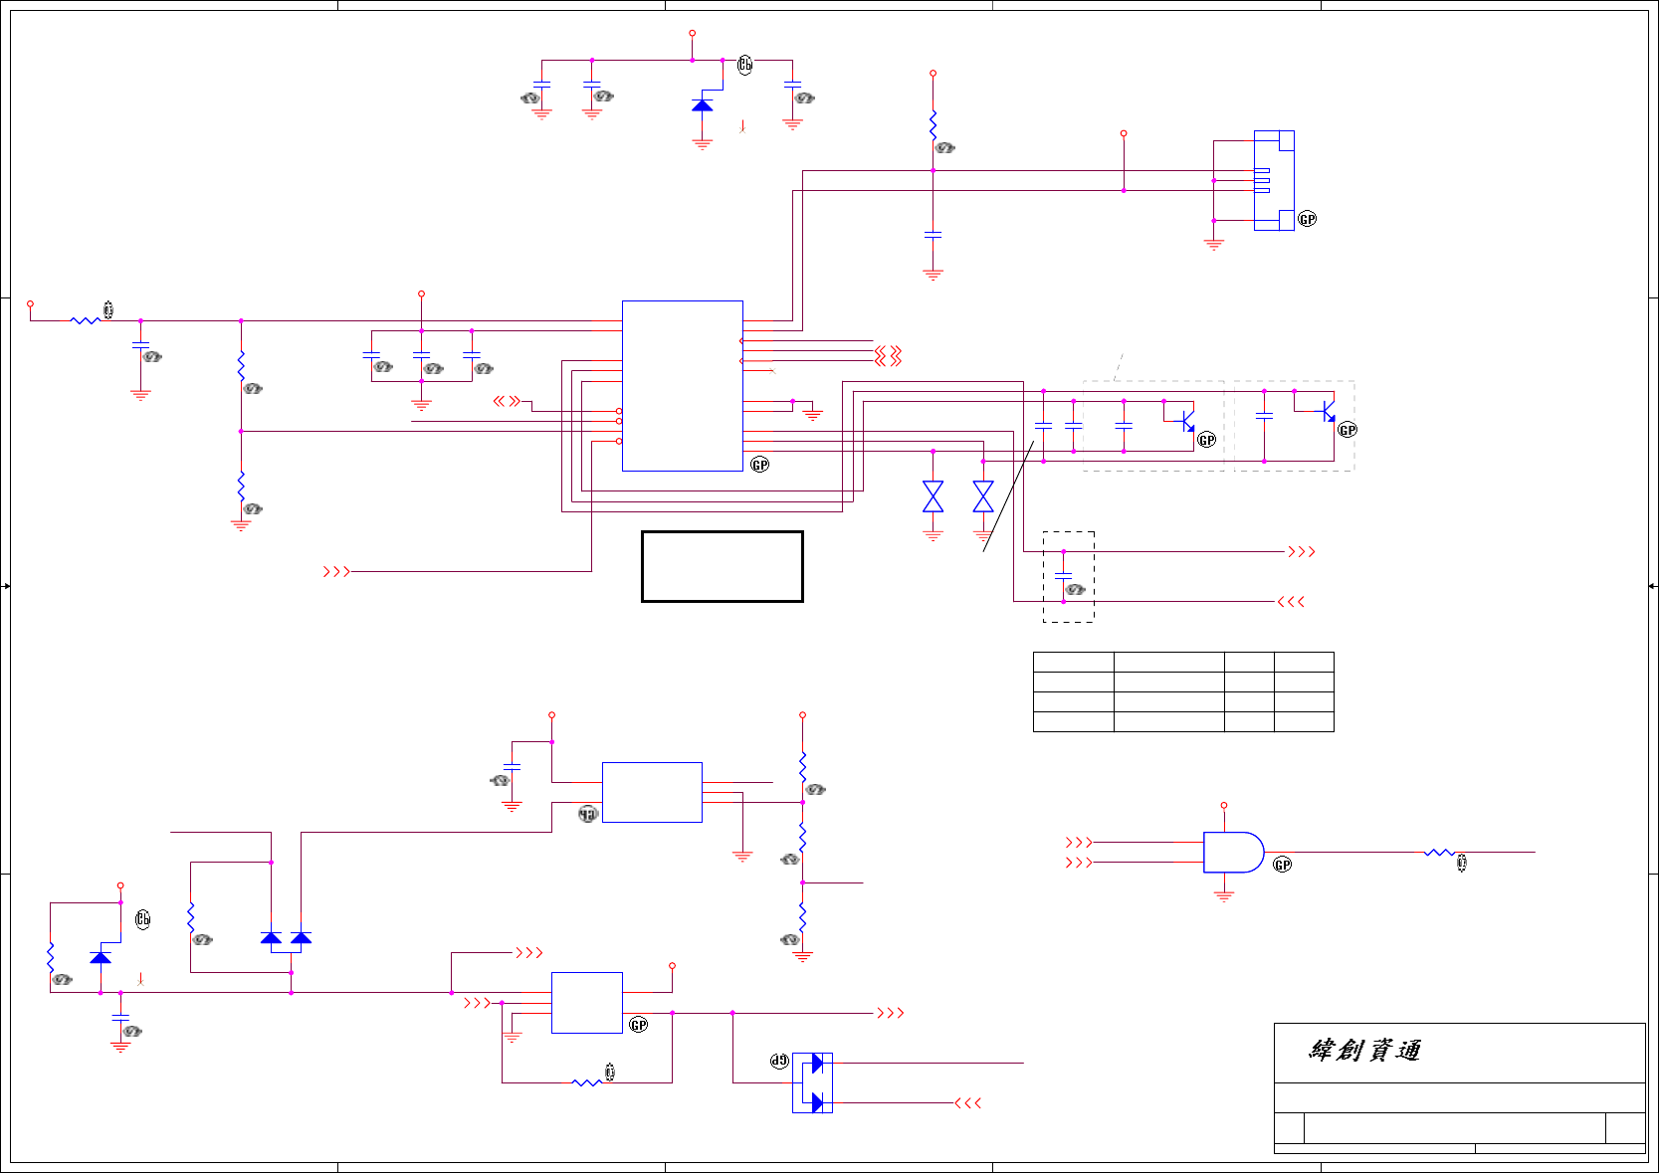Select the Wistron Chinese logo in title block
This screenshot has height=1173, width=1659.
(1364, 1050)
